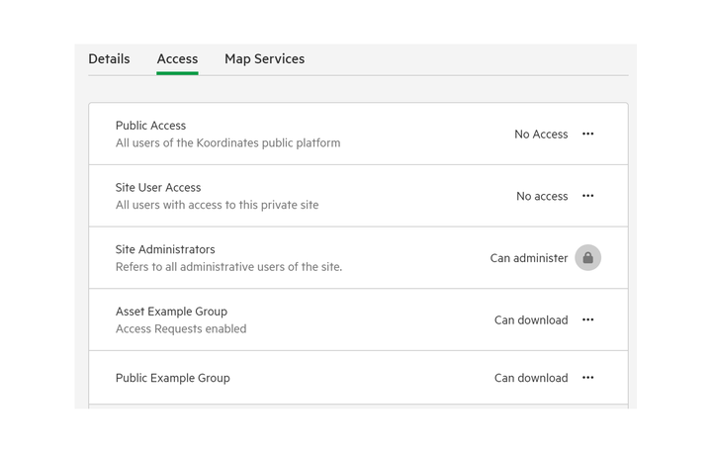Click the Site Administrators lock icon
Image resolution: width=712 pixels, height=453 pixels.
[x=587, y=257]
